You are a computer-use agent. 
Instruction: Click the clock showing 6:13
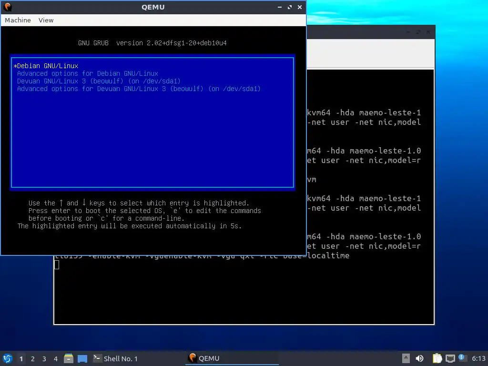coord(478,358)
